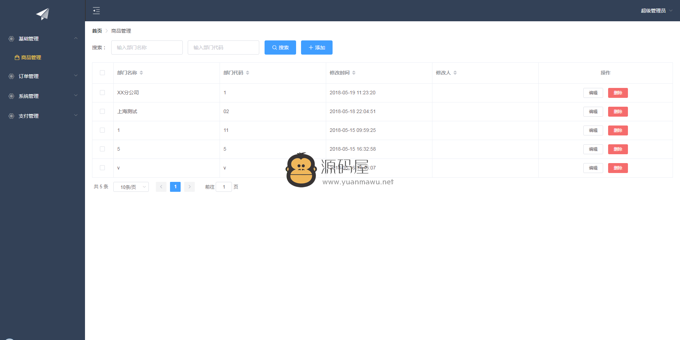Image resolution: width=680 pixels, height=340 pixels.
Task: Open the 系统管理 menu
Action: click(x=42, y=96)
